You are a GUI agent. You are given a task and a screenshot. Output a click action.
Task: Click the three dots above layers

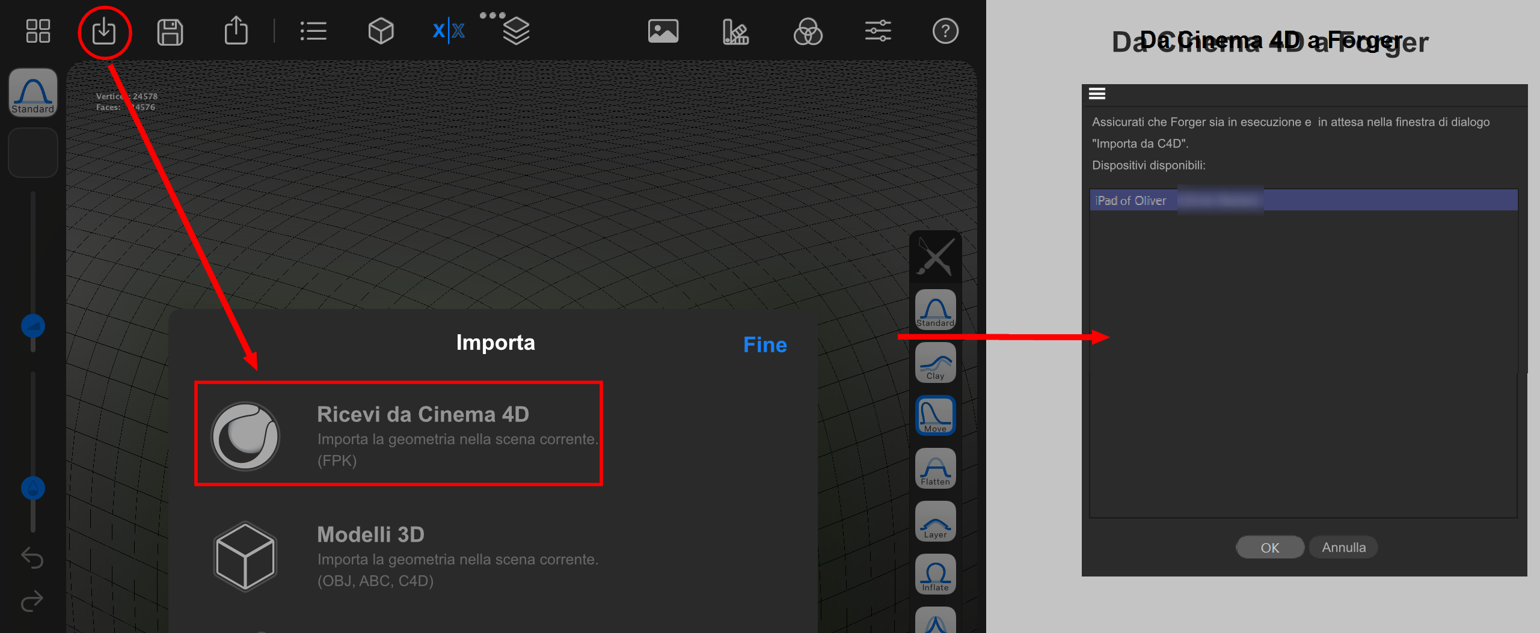click(492, 15)
